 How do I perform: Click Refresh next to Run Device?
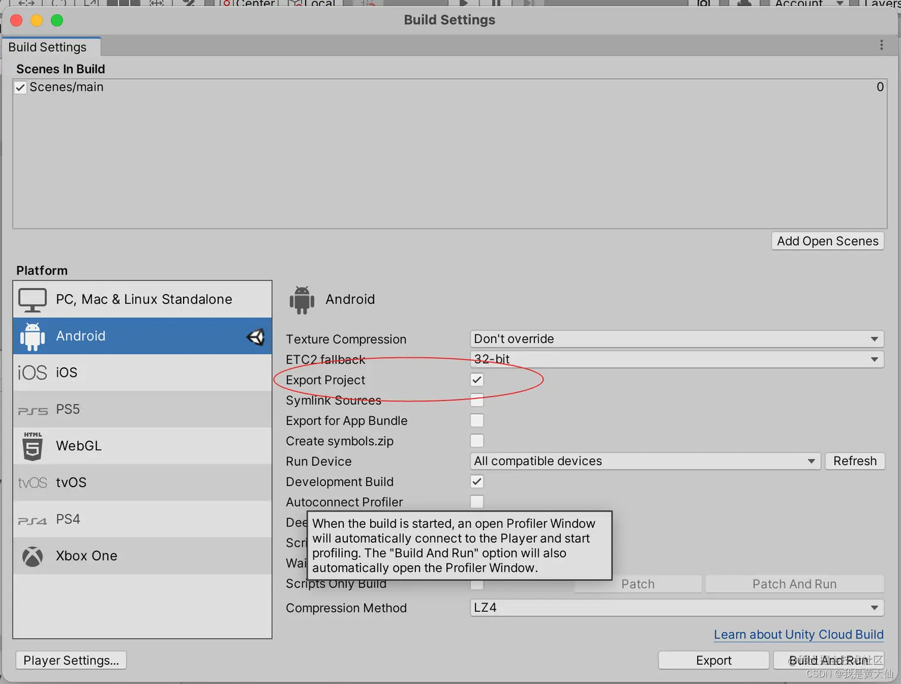855,461
